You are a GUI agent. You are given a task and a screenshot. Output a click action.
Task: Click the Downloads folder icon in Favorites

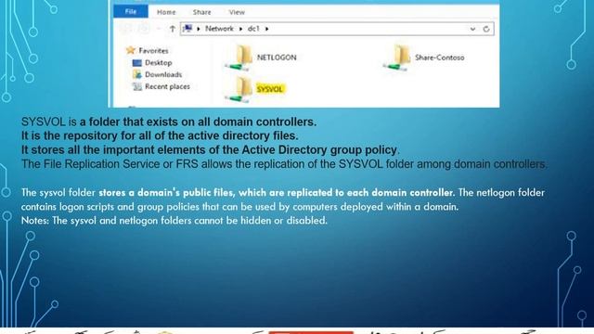coord(136,74)
